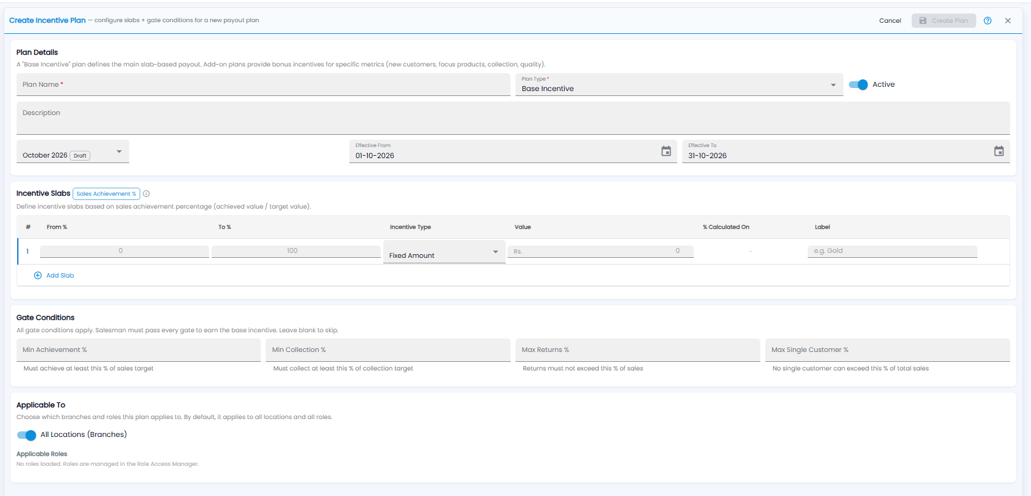Viewport: 1031px width, 496px height.
Task: Click the Create Incentive Plan title
Action: pyautogui.click(x=47, y=20)
